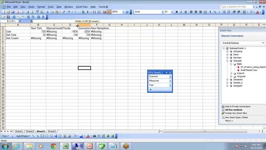The image size is (266, 150).
Task: Open the Year POV dropdown
Action: click(x=170, y=85)
